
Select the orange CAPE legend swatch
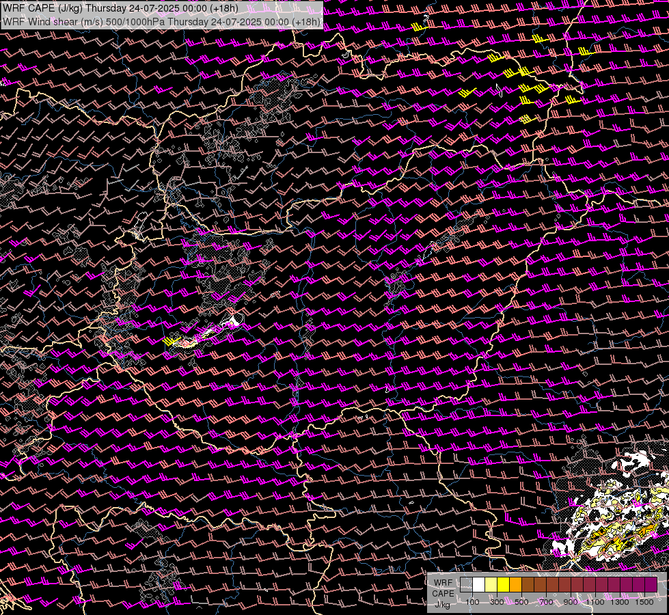(515, 584)
